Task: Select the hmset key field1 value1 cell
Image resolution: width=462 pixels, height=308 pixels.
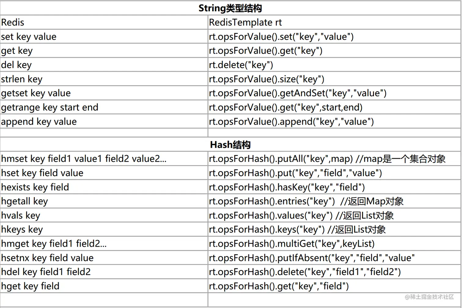Action: click(x=104, y=159)
